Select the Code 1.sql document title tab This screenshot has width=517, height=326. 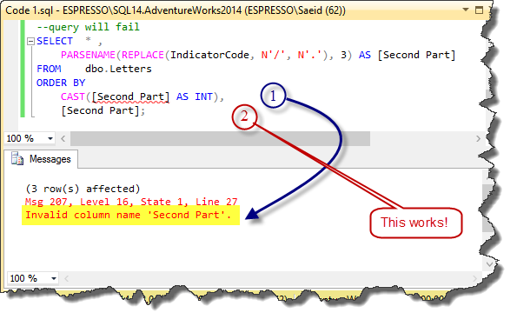click(176, 10)
